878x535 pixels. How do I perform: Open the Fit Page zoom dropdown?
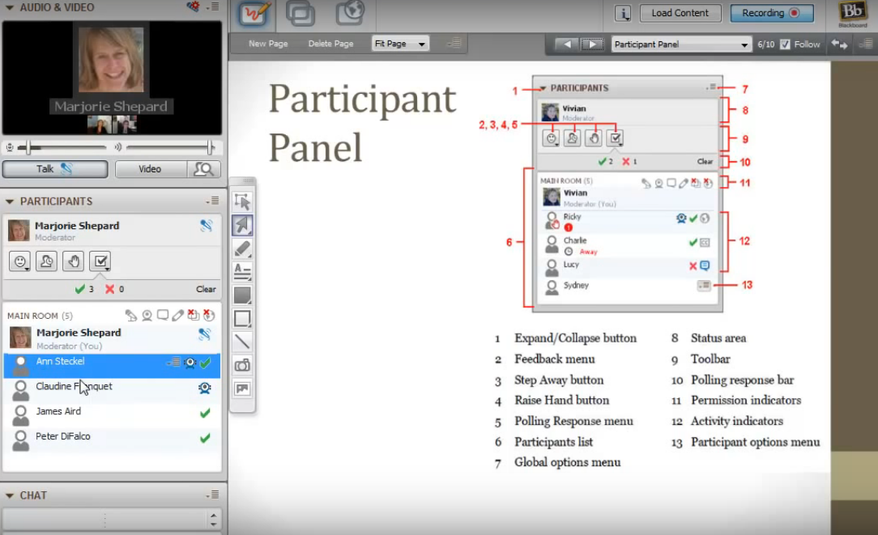400,44
